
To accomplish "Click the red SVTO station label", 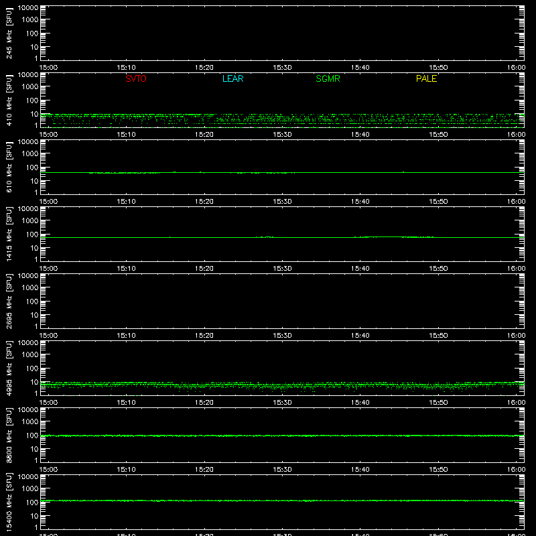I will (x=136, y=78).
